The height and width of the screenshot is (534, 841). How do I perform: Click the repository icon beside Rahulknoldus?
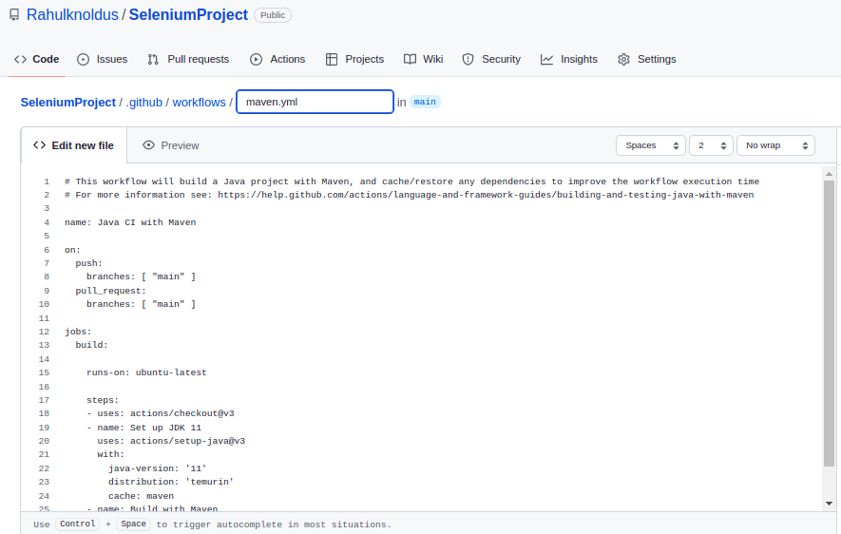(x=14, y=15)
